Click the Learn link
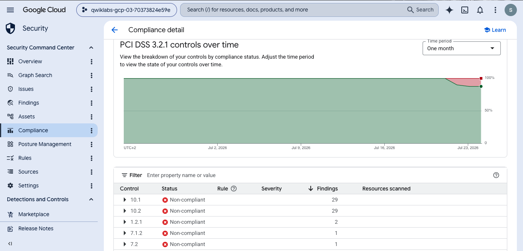 (x=495, y=30)
